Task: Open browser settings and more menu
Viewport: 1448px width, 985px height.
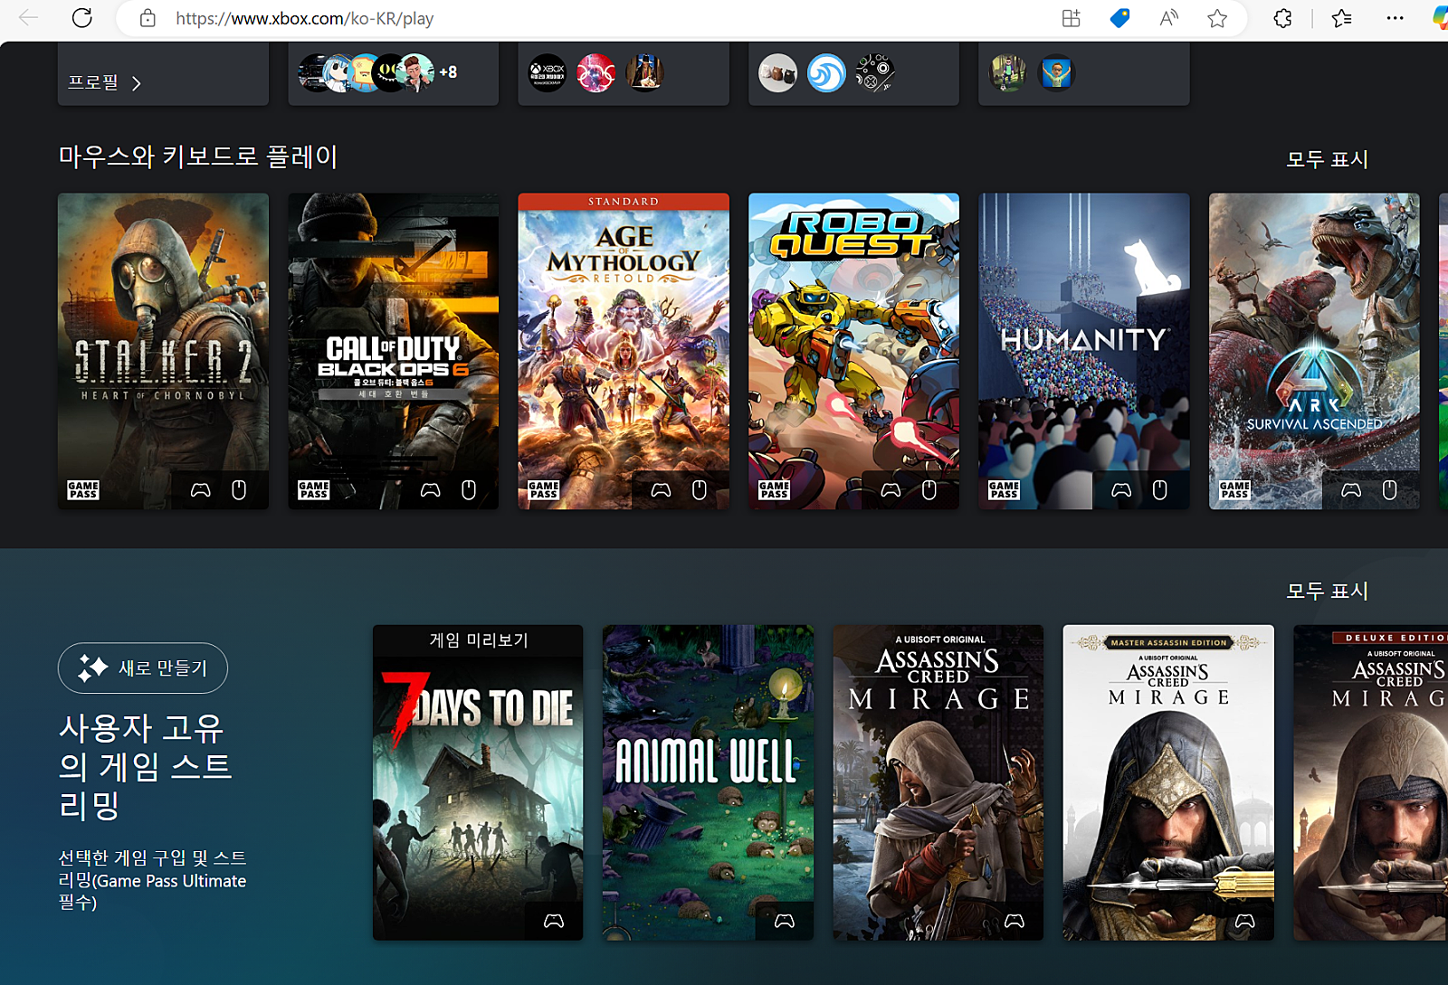Action: point(1395,18)
